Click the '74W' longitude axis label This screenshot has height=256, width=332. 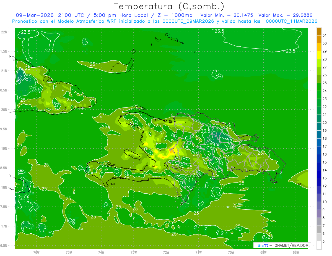pos(101,252)
